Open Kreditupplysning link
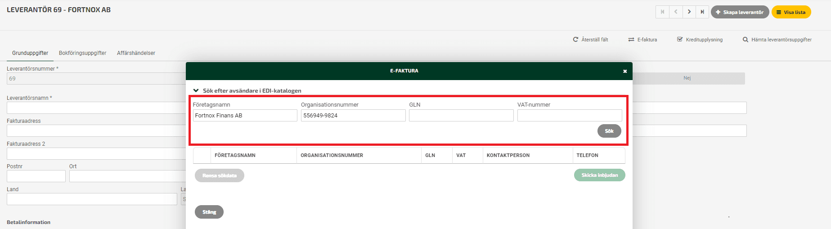 point(700,40)
